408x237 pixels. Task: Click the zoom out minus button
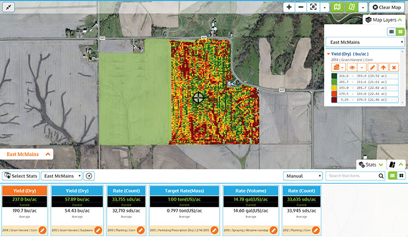301,8
